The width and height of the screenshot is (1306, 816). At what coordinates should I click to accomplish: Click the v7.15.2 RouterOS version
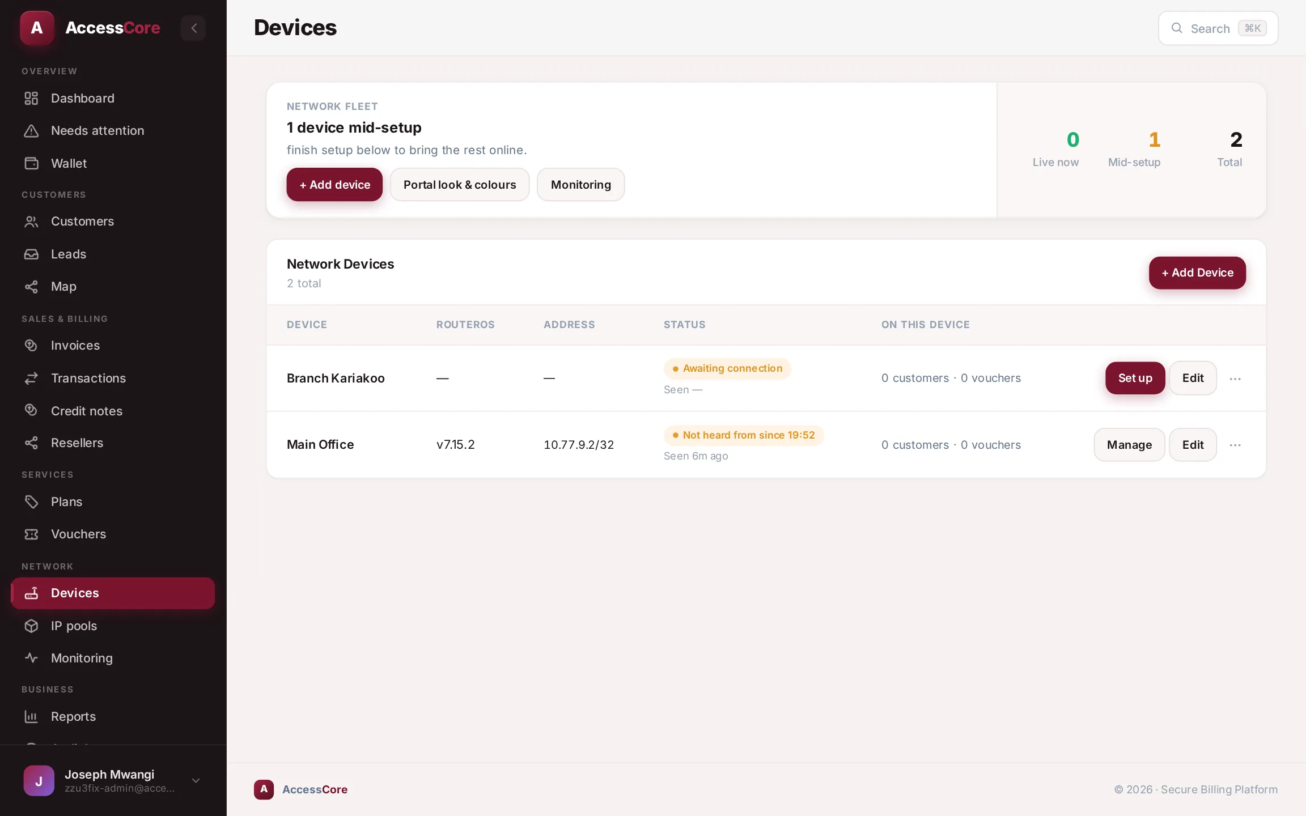click(456, 445)
